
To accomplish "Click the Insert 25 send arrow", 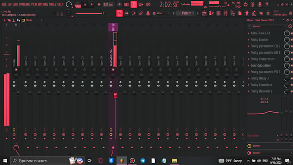I will (65, 147).
